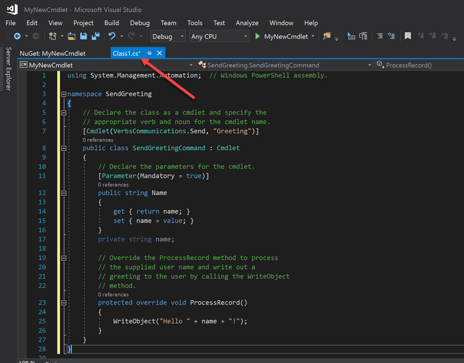Open the Server Explorer side panel
This screenshot has height=363, width=464.
click(8, 68)
